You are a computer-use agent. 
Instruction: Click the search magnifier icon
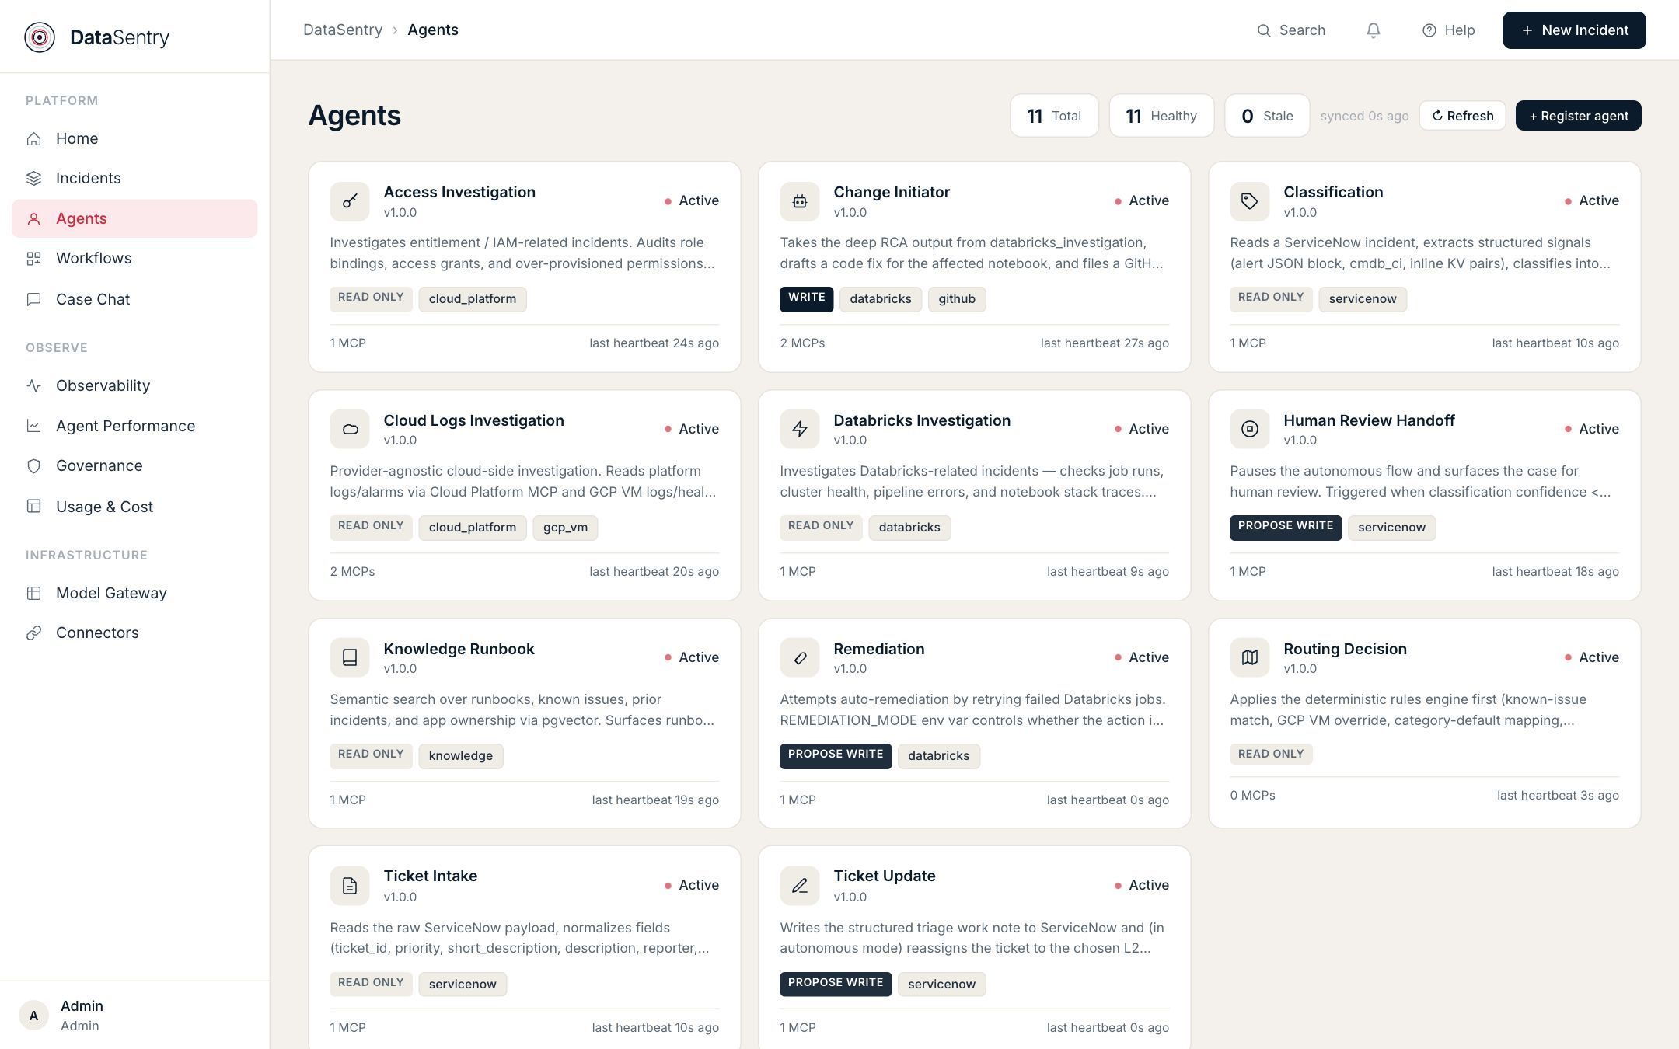[x=1264, y=30]
